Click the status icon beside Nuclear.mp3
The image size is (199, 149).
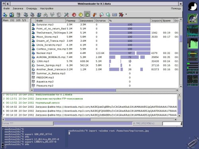pyautogui.click(x=33, y=53)
